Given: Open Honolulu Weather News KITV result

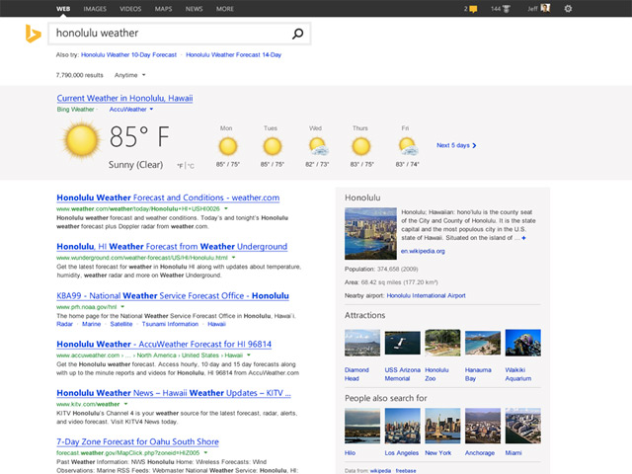Looking at the screenshot, I should (x=174, y=393).
